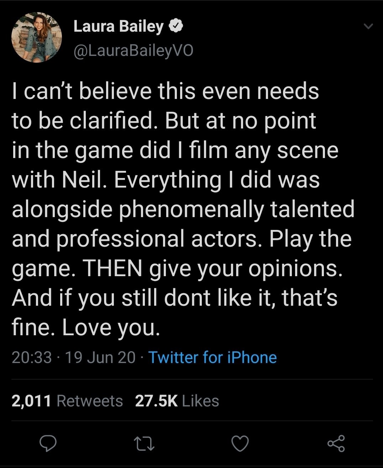Open the share options icon
The image size is (383, 468).
[336, 443]
